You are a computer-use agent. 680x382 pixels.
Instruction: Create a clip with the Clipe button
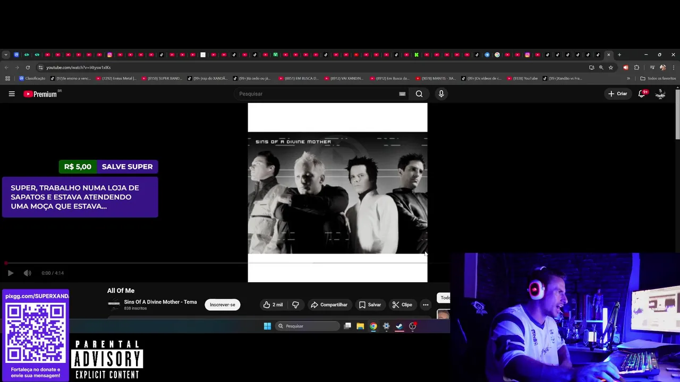(x=402, y=305)
